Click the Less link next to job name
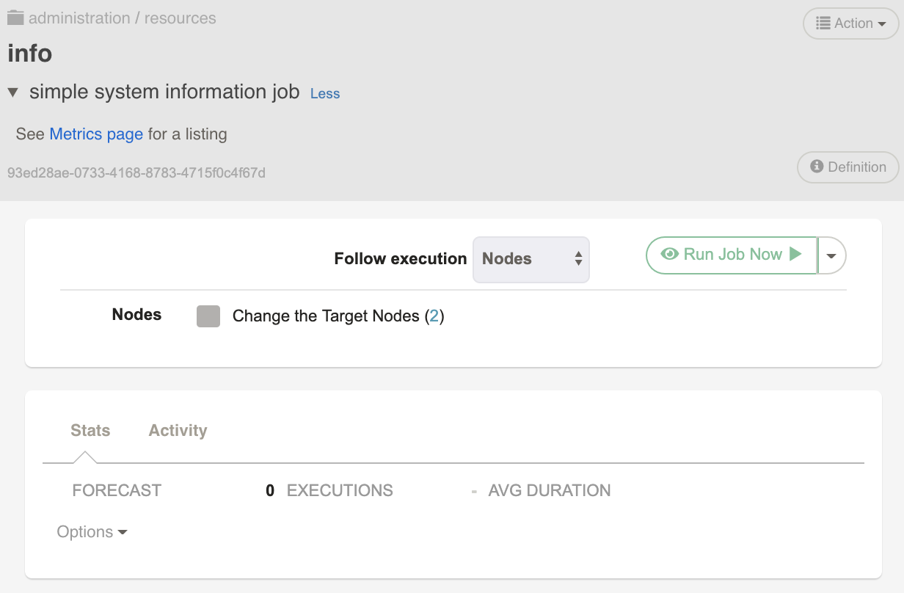Viewport: 904px width, 593px height. (x=324, y=93)
